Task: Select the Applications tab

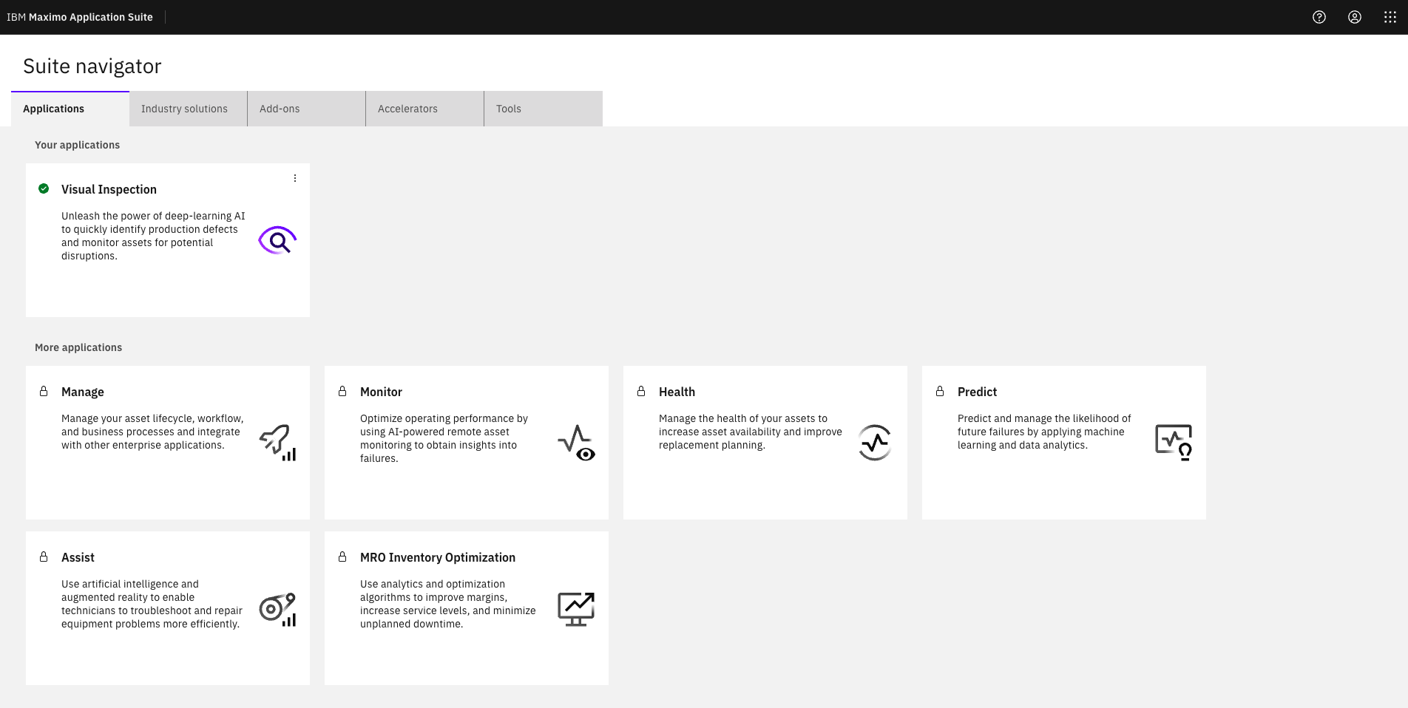Action: (x=70, y=109)
